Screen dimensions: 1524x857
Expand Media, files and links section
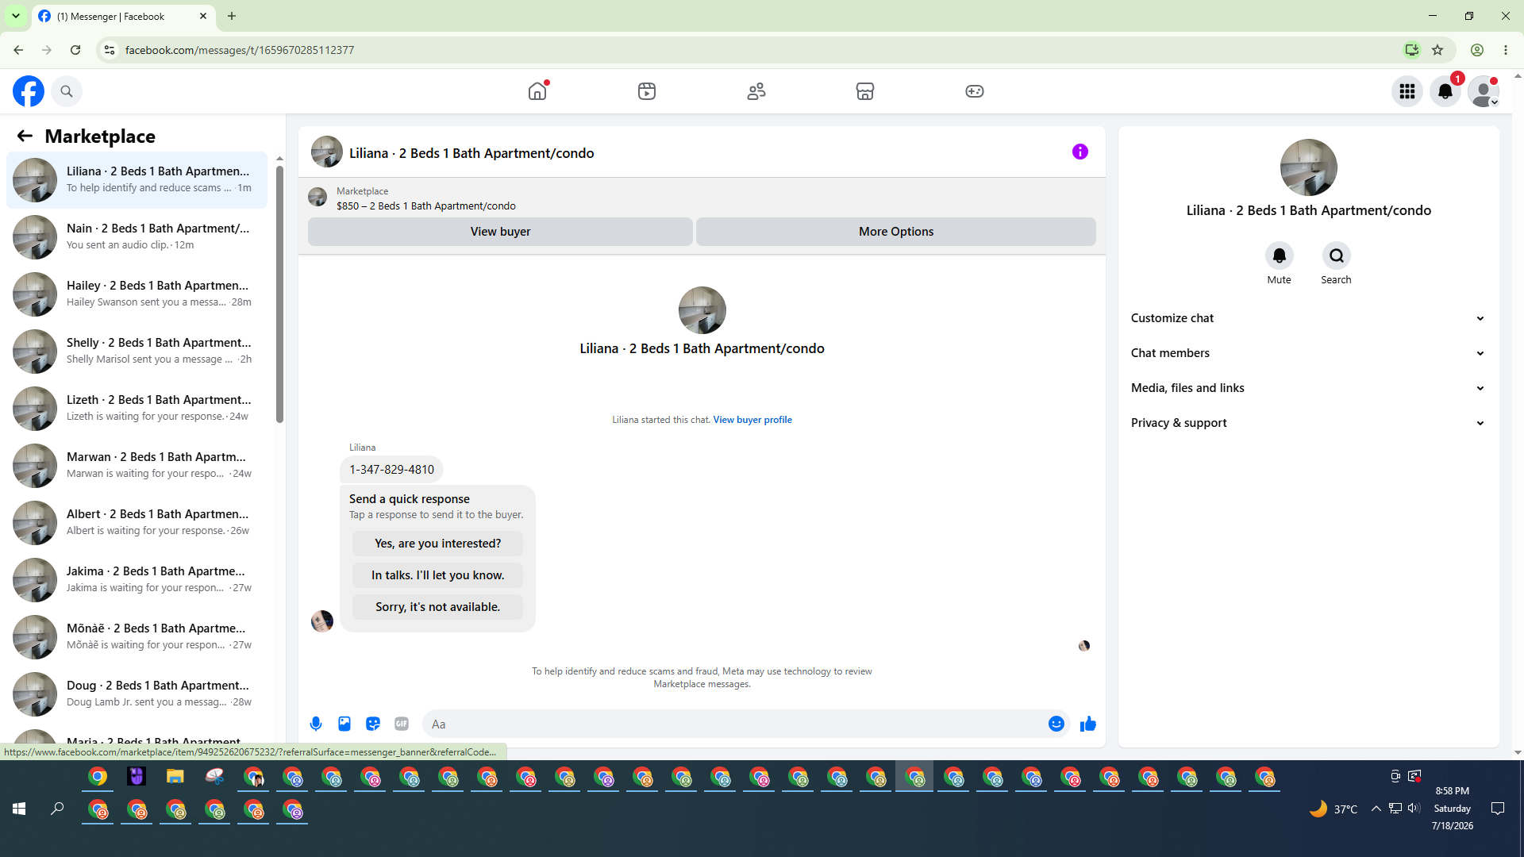1309,388
